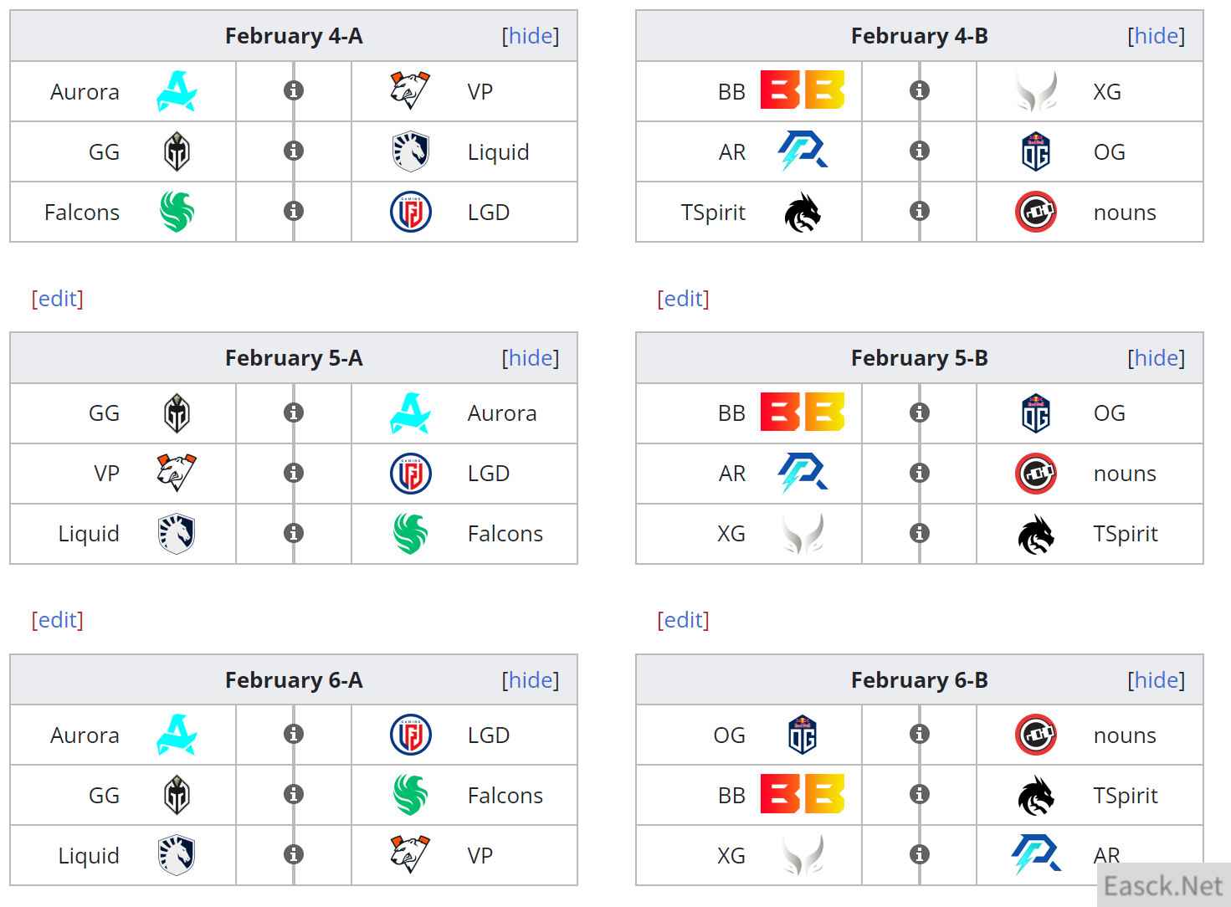Hide the February 6-A table
Image resolution: width=1231 pixels, height=907 pixels.
(531, 680)
